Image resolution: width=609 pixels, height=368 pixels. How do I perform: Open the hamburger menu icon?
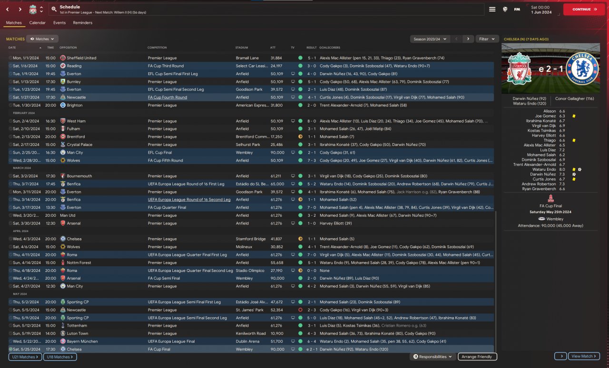[492, 9]
